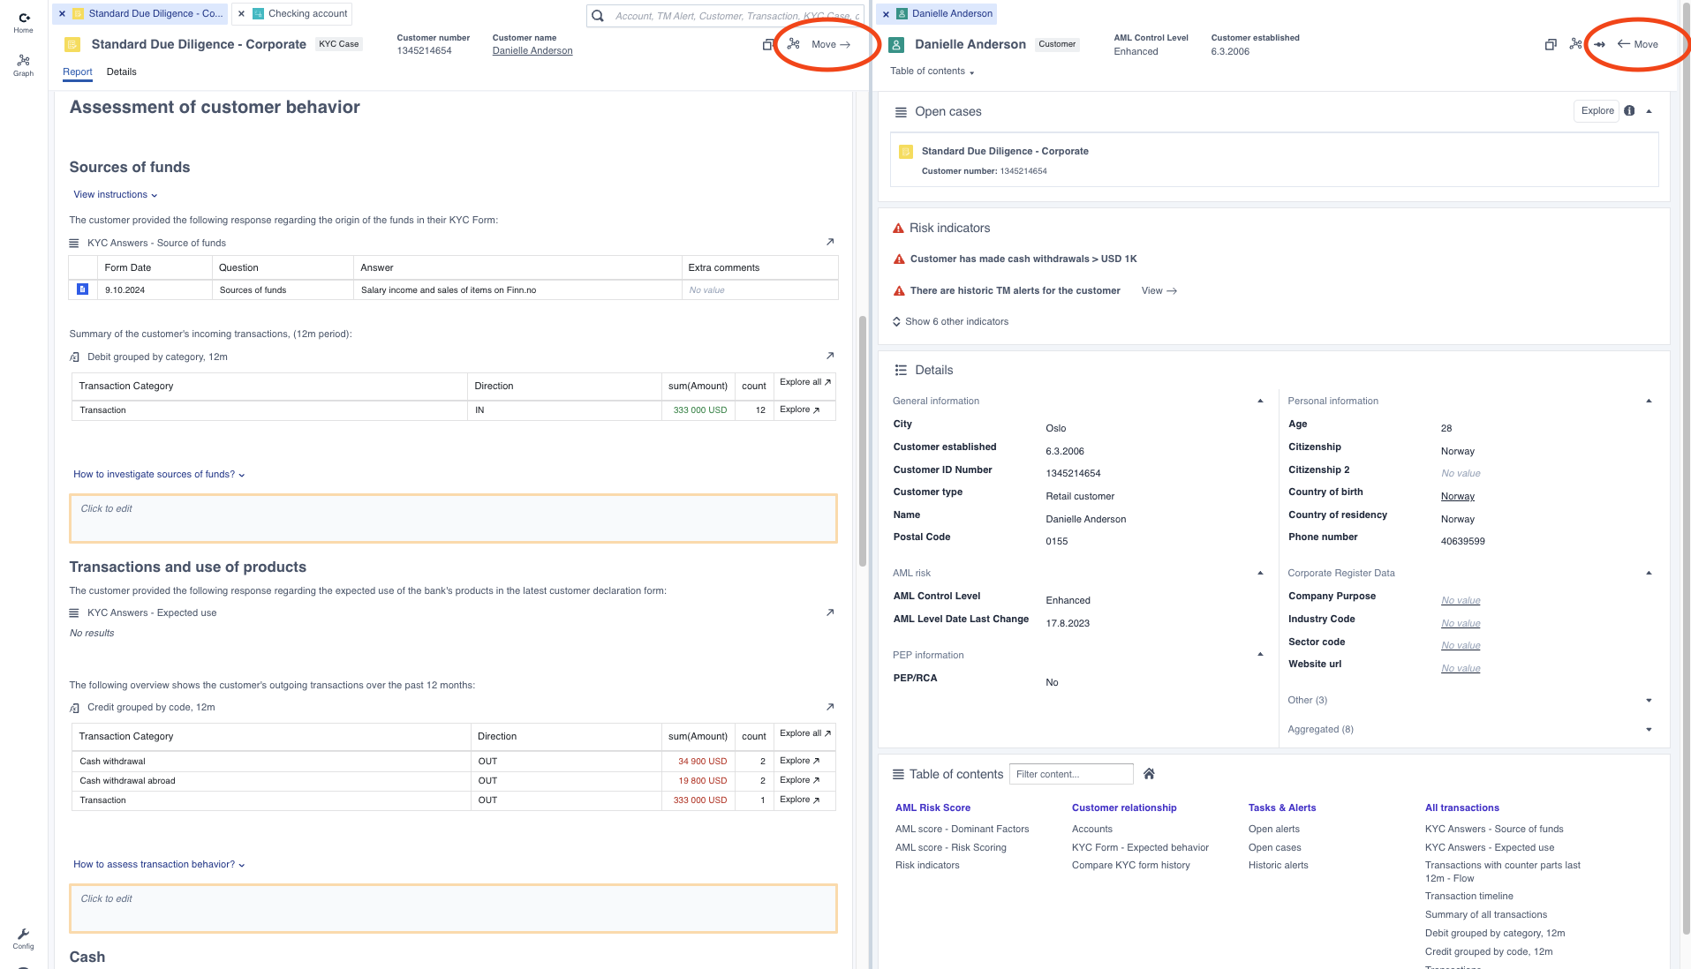The height and width of the screenshot is (969, 1691).
Task: Click to edit Transactions and use comment box
Action: click(x=453, y=909)
